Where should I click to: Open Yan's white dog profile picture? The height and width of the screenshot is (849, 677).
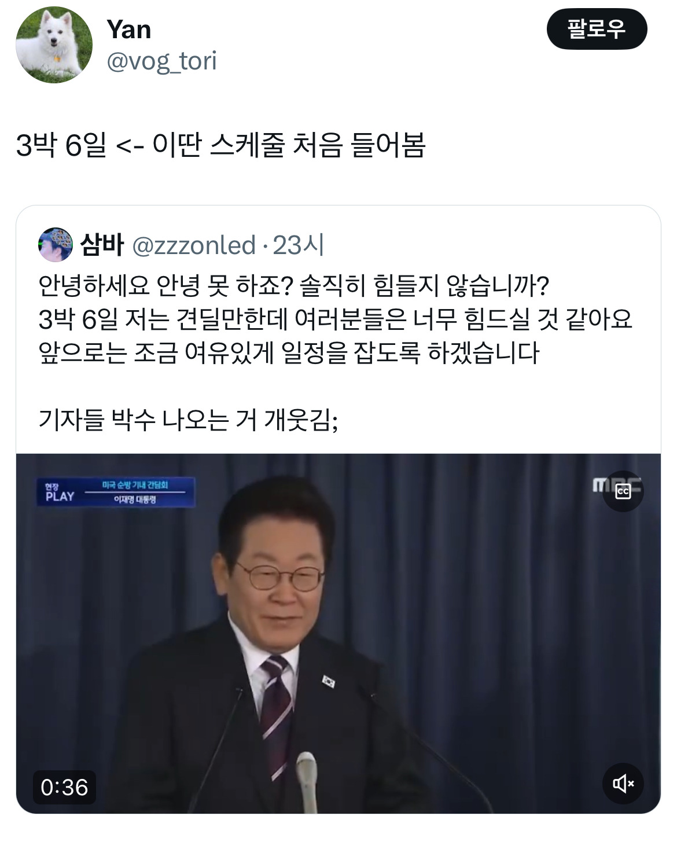(x=54, y=45)
